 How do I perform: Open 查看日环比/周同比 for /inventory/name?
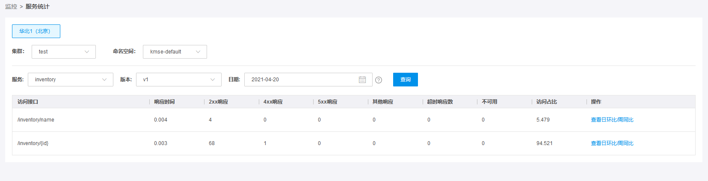click(612, 120)
